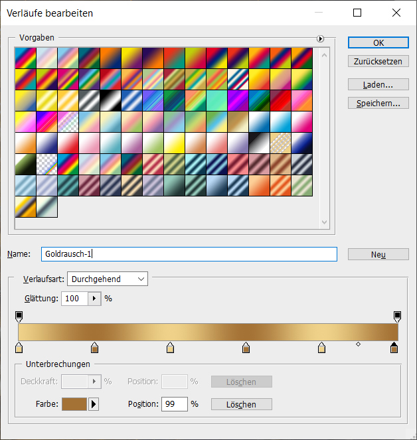This screenshot has width=417, height=440.
Task: Open the Glättung slider arrow
Action: coord(94,299)
